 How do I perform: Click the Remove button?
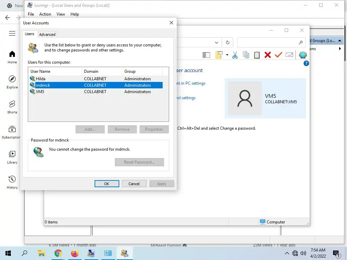122,129
